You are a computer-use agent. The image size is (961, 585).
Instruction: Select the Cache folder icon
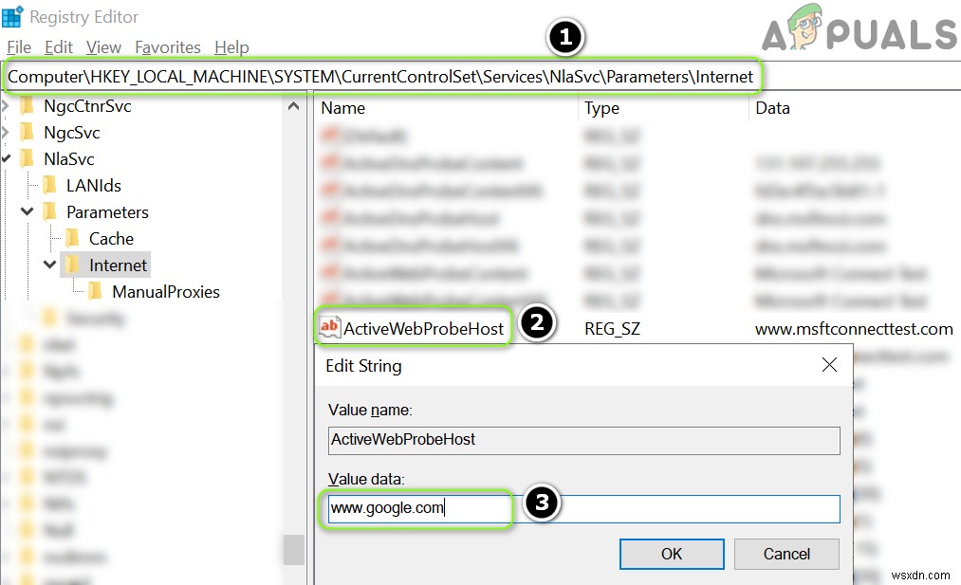(72, 238)
